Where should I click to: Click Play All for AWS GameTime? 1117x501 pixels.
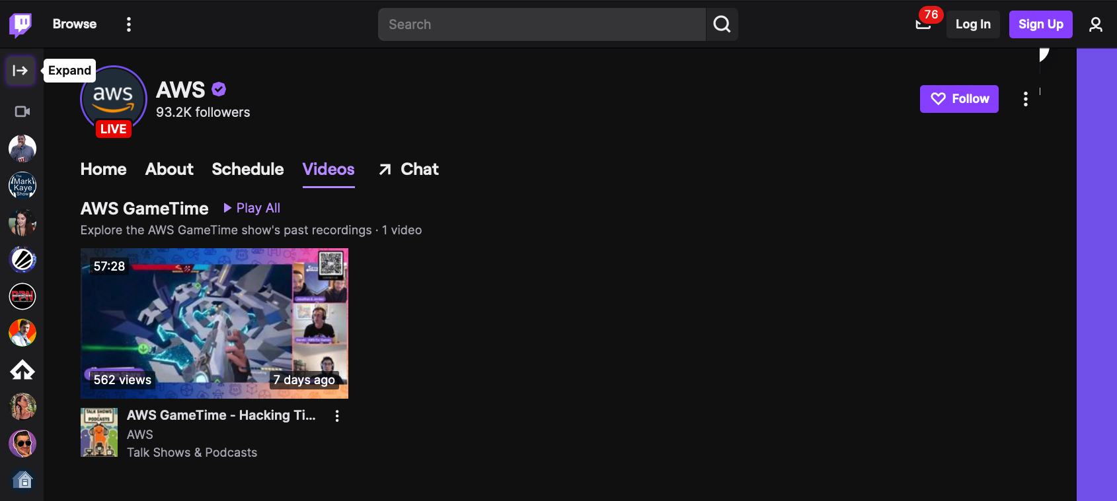click(x=252, y=208)
